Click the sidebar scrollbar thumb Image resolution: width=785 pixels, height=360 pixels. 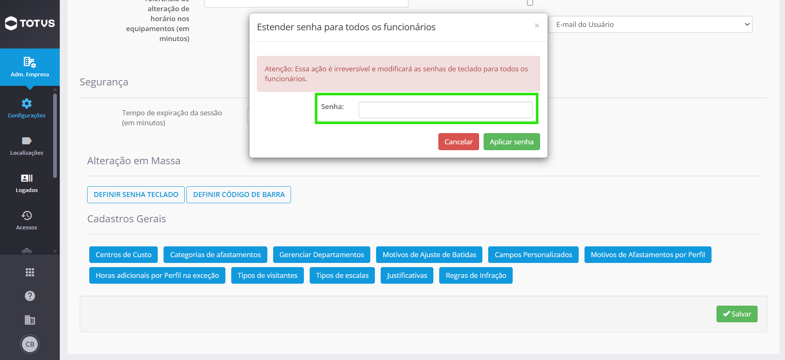pyautogui.click(x=55, y=136)
